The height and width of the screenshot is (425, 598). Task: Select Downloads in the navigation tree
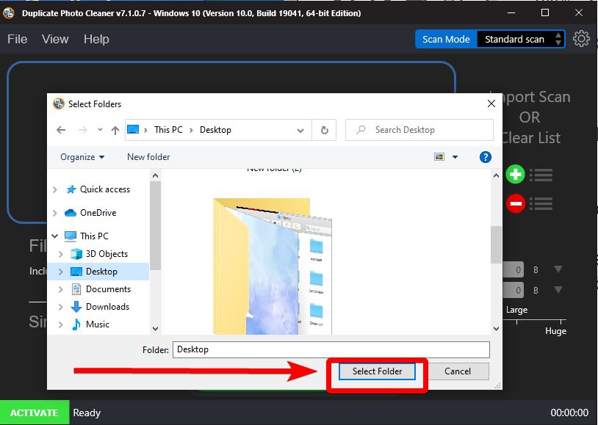pyautogui.click(x=107, y=307)
